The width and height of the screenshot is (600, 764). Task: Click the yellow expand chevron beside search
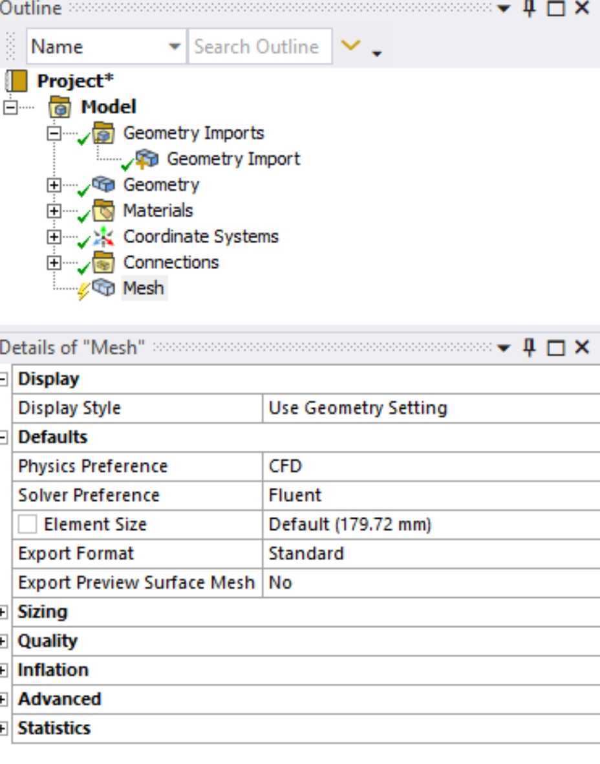[x=350, y=45]
